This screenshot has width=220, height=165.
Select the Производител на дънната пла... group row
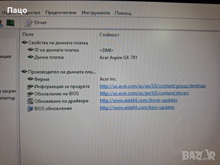62,72
